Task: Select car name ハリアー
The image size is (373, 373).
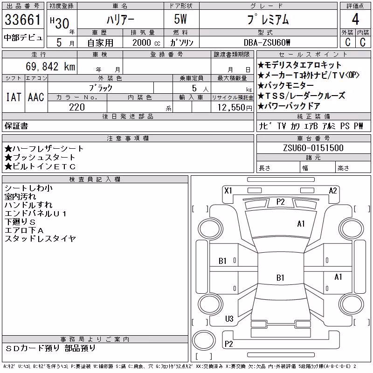Action: click(120, 20)
